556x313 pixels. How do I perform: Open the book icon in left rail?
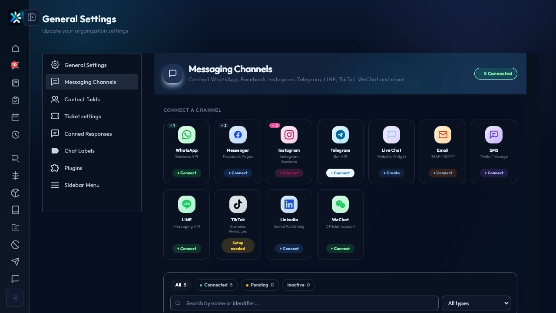click(x=16, y=210)
